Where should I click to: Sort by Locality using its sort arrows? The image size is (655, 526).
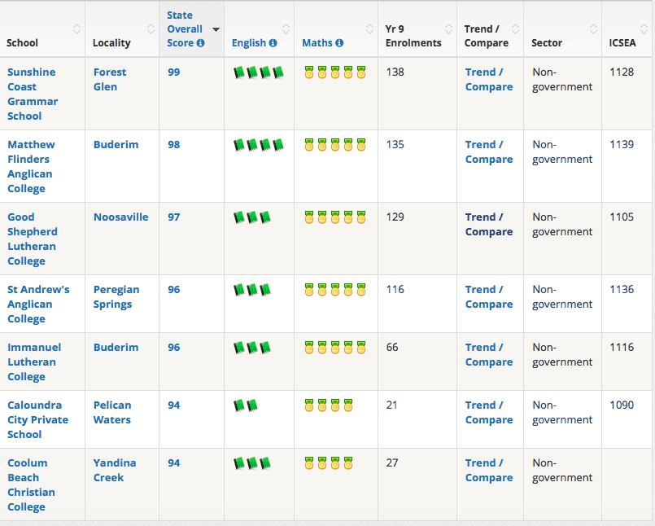(151, 28)
